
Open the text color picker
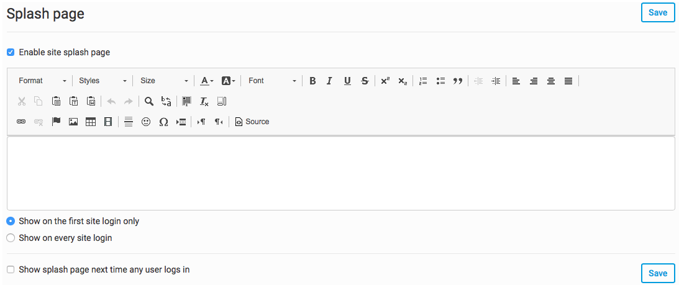[207, 81]
